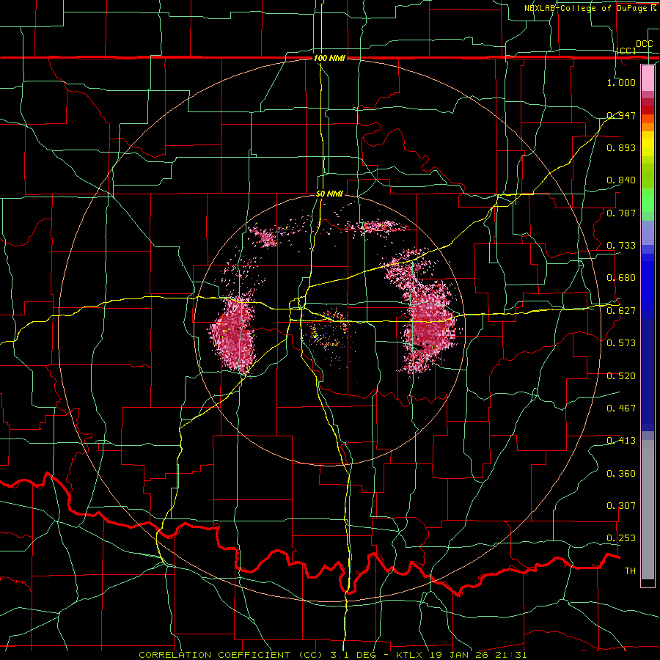Click the 0.307 color scale value

pyautogui.click(x=621, y=505)
